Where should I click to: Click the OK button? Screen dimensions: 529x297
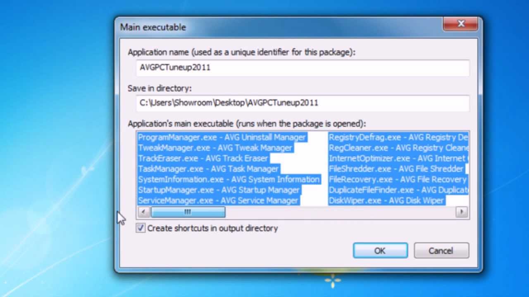tap(380, 251)
